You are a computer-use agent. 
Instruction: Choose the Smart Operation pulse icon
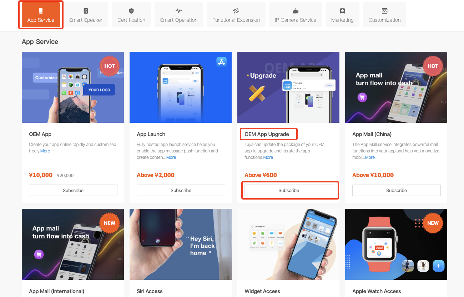tap(179, 11)
